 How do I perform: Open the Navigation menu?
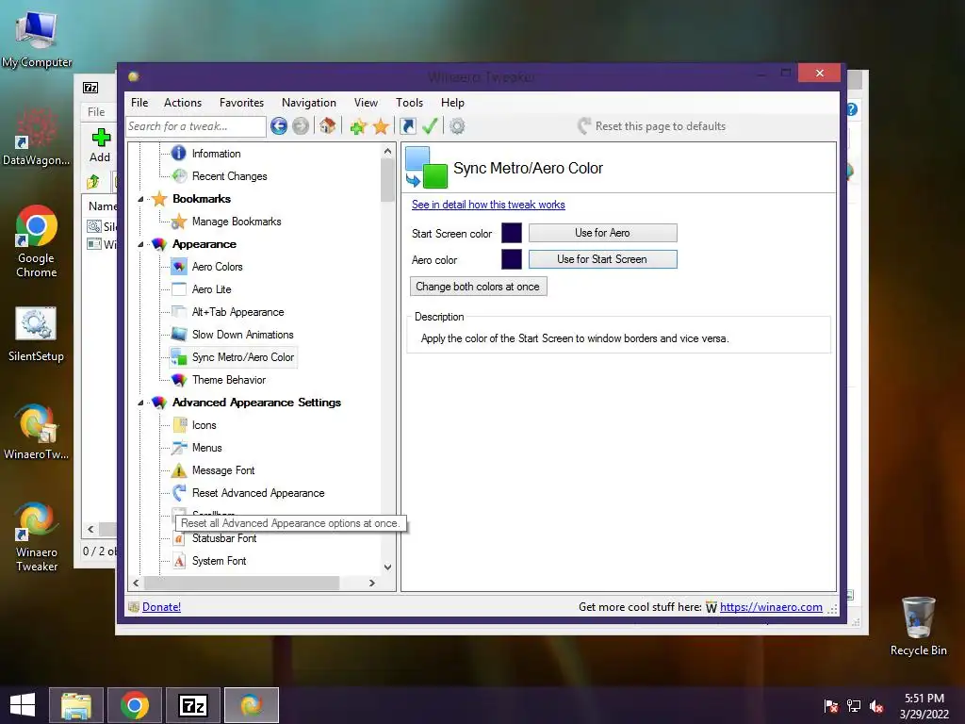(309, 102)
